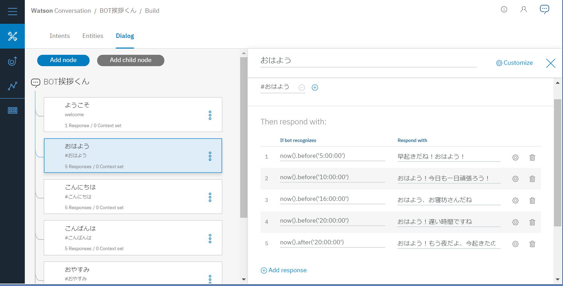563x286 pixels.
Task: Delete response 4 with trash icon
Action: [532, 222]
